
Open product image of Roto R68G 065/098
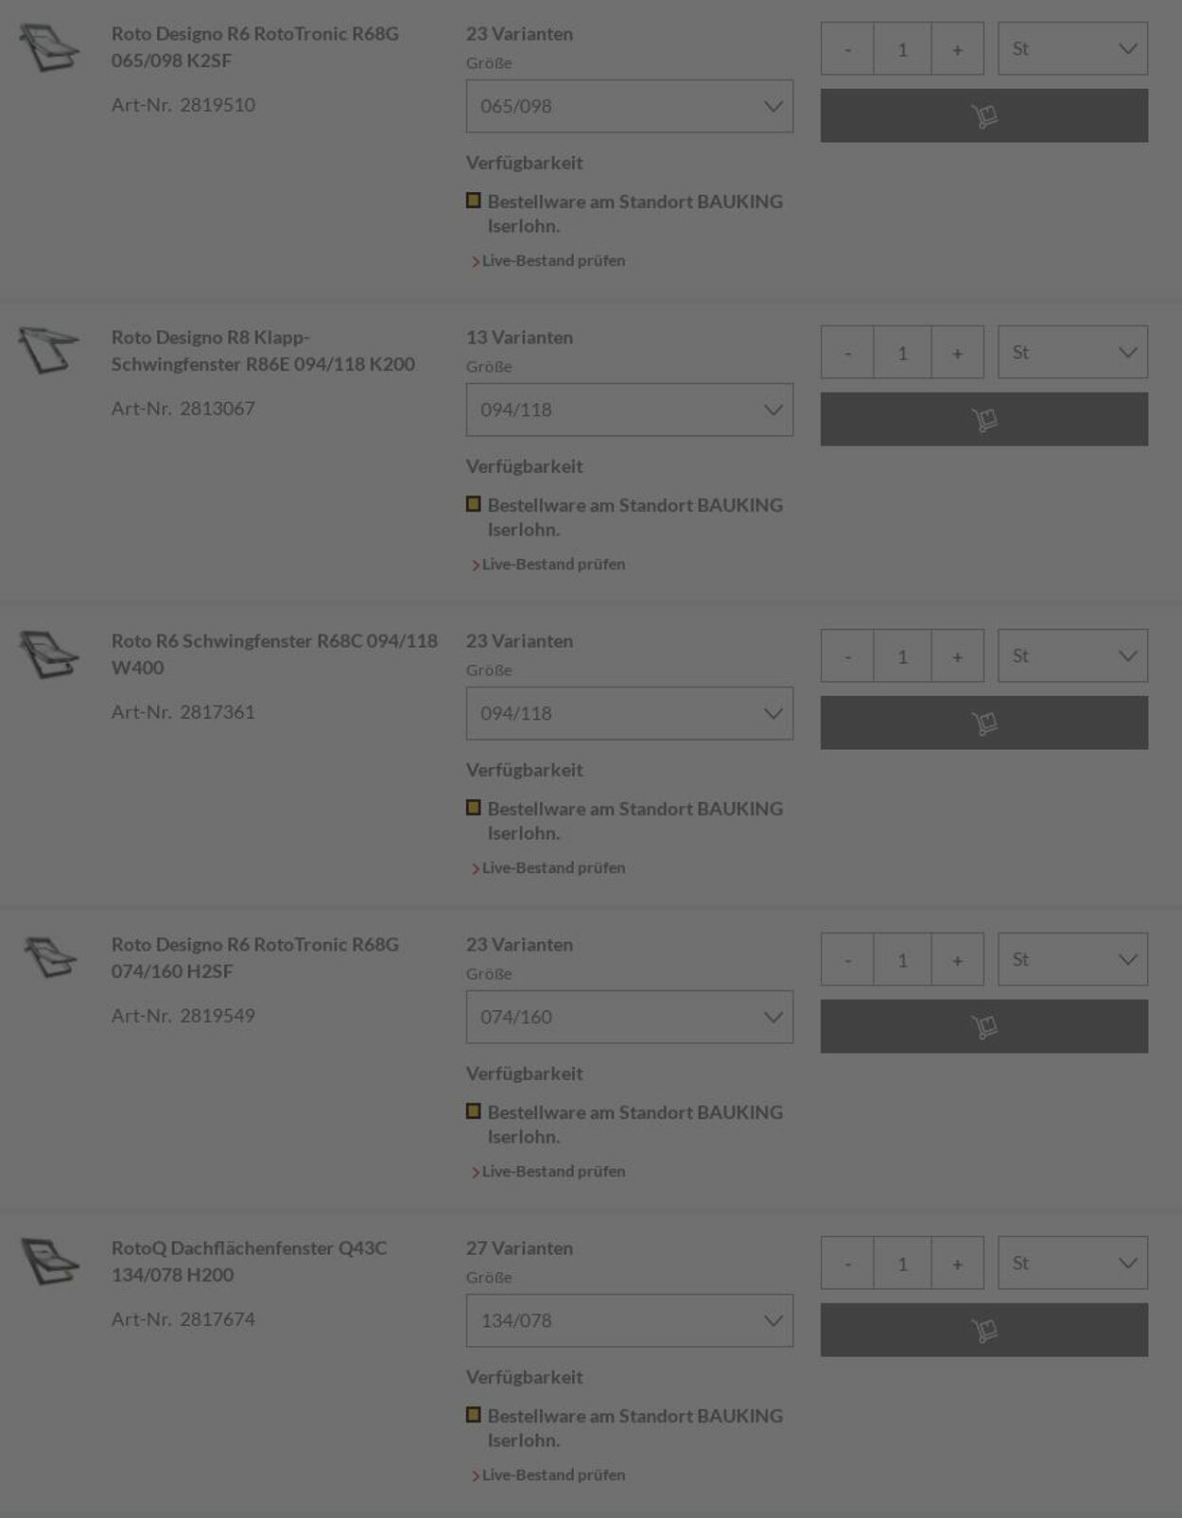point(49,48)
